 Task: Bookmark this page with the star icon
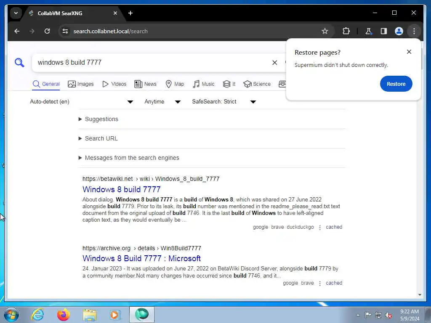(x=325, y=31)
